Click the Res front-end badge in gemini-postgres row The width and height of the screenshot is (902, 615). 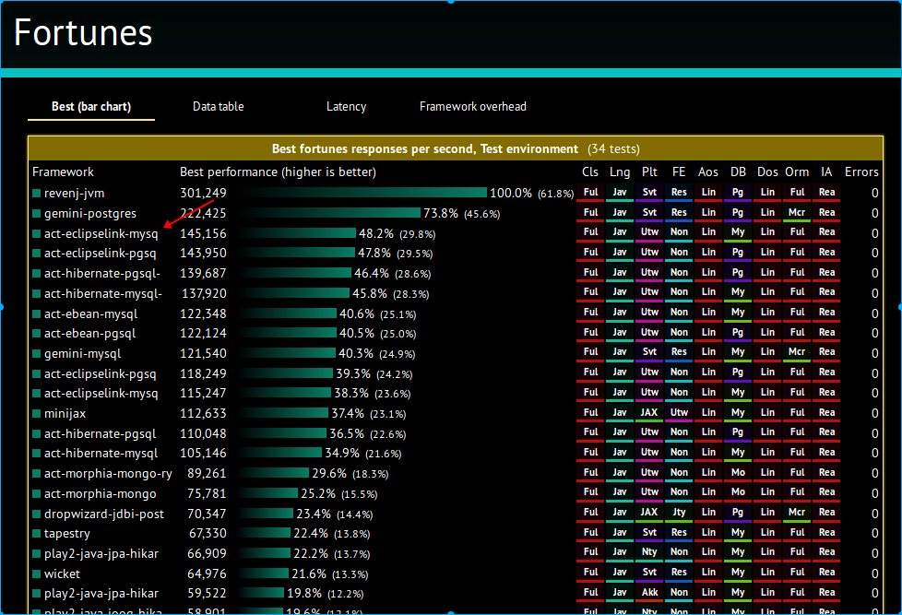pos(679,213)
